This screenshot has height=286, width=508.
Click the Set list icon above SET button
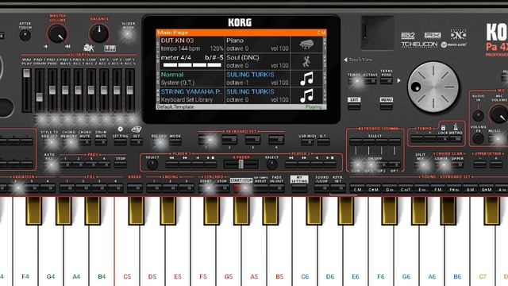pos(137,129)
